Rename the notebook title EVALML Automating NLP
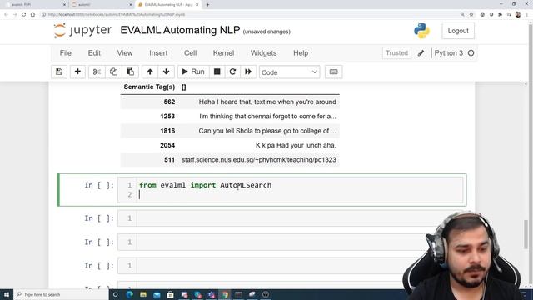Viewport: 533px width, 300px height. [x=180, y=30]
